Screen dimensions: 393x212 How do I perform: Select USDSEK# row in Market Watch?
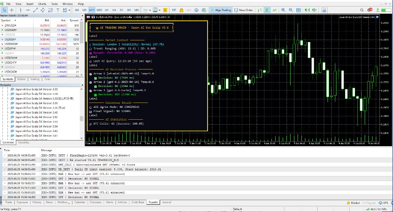pos(40,39)
